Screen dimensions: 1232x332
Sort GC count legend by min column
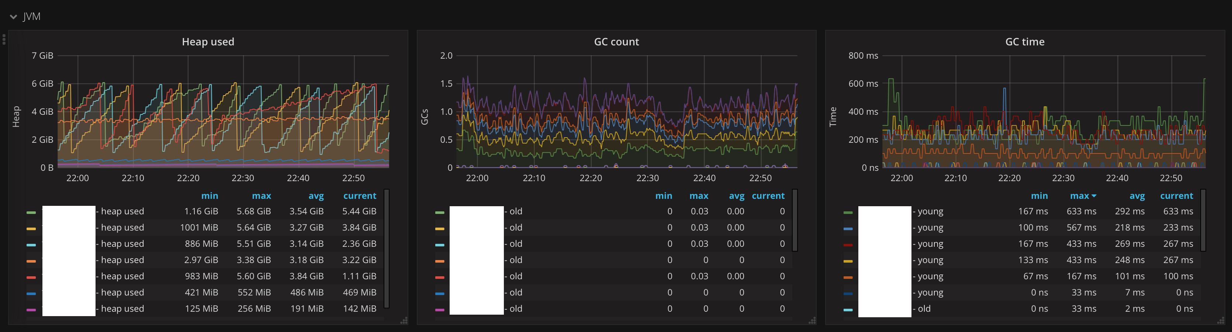[663, 196]
